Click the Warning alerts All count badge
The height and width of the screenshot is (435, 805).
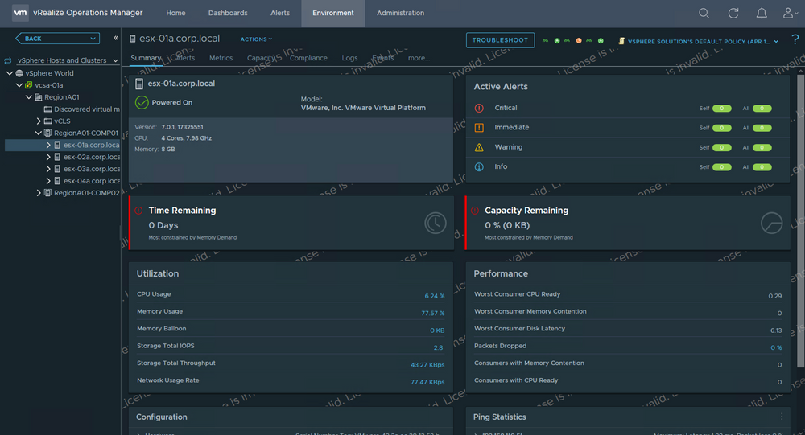(762, 148)
